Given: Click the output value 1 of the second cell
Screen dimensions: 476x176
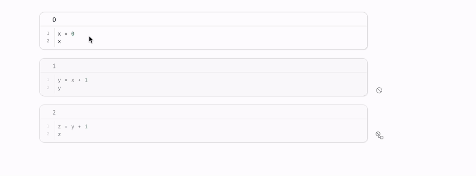Looking at the screenshot, I should point(54,66).
